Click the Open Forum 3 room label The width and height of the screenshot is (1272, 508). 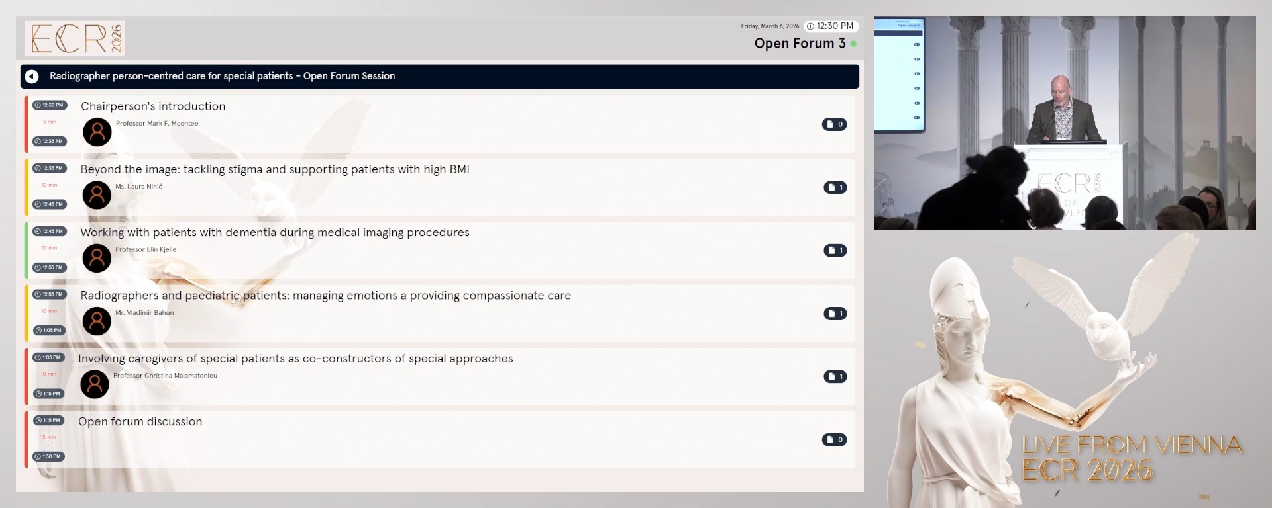pos(800,44)
